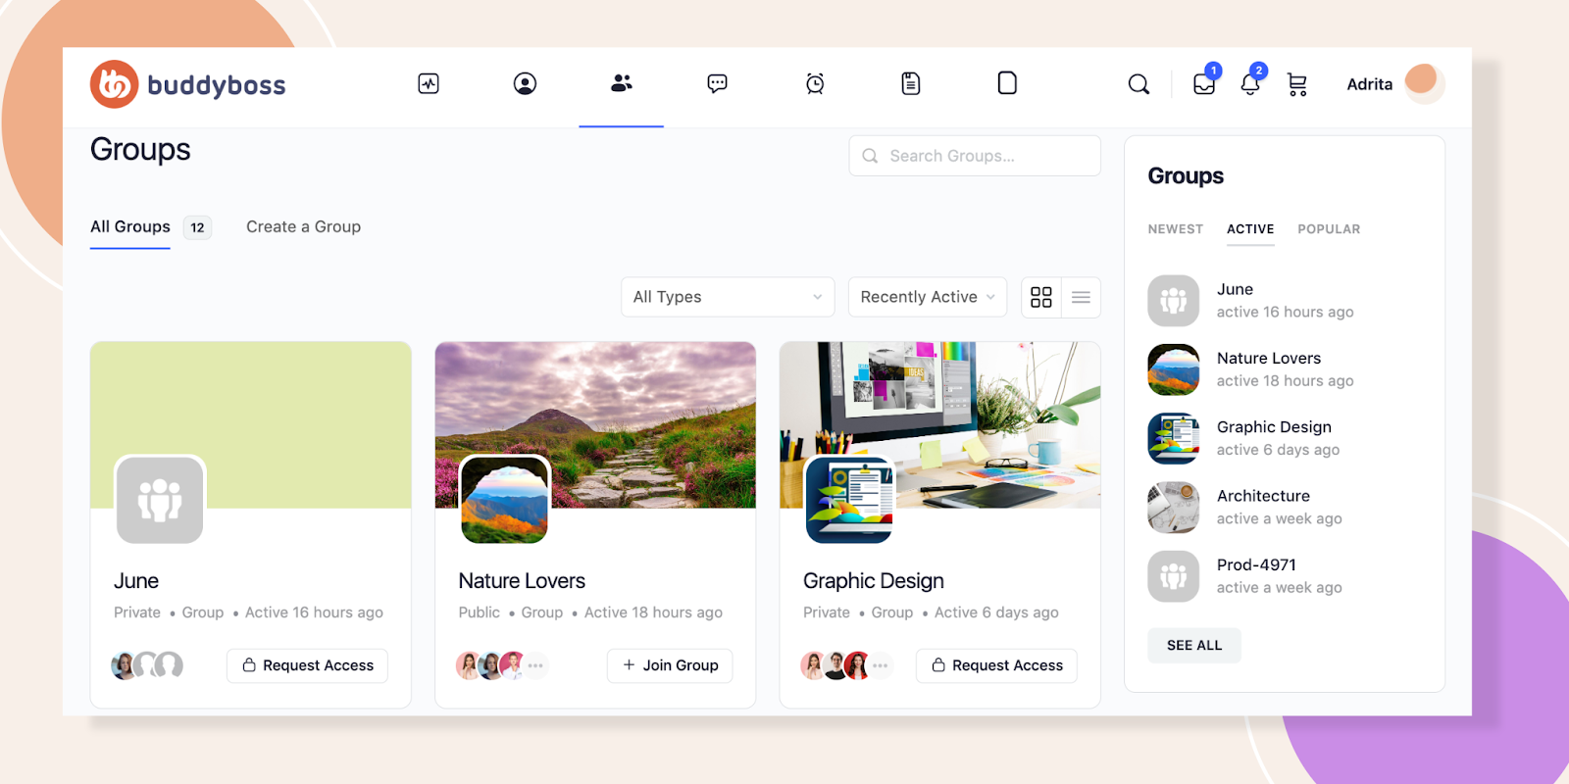This screenshot has height=784, width=1569.
Task: Click more members dots on Graphic Design card
Action: [881, 665]
